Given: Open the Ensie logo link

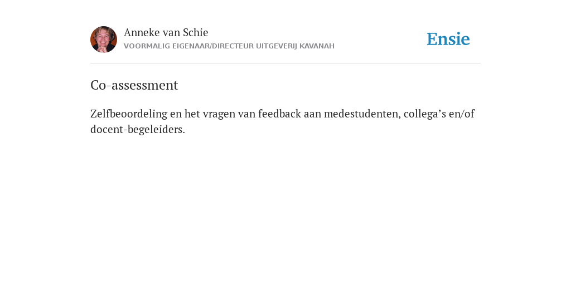Looking at the screenshot, I should (448, 39).
